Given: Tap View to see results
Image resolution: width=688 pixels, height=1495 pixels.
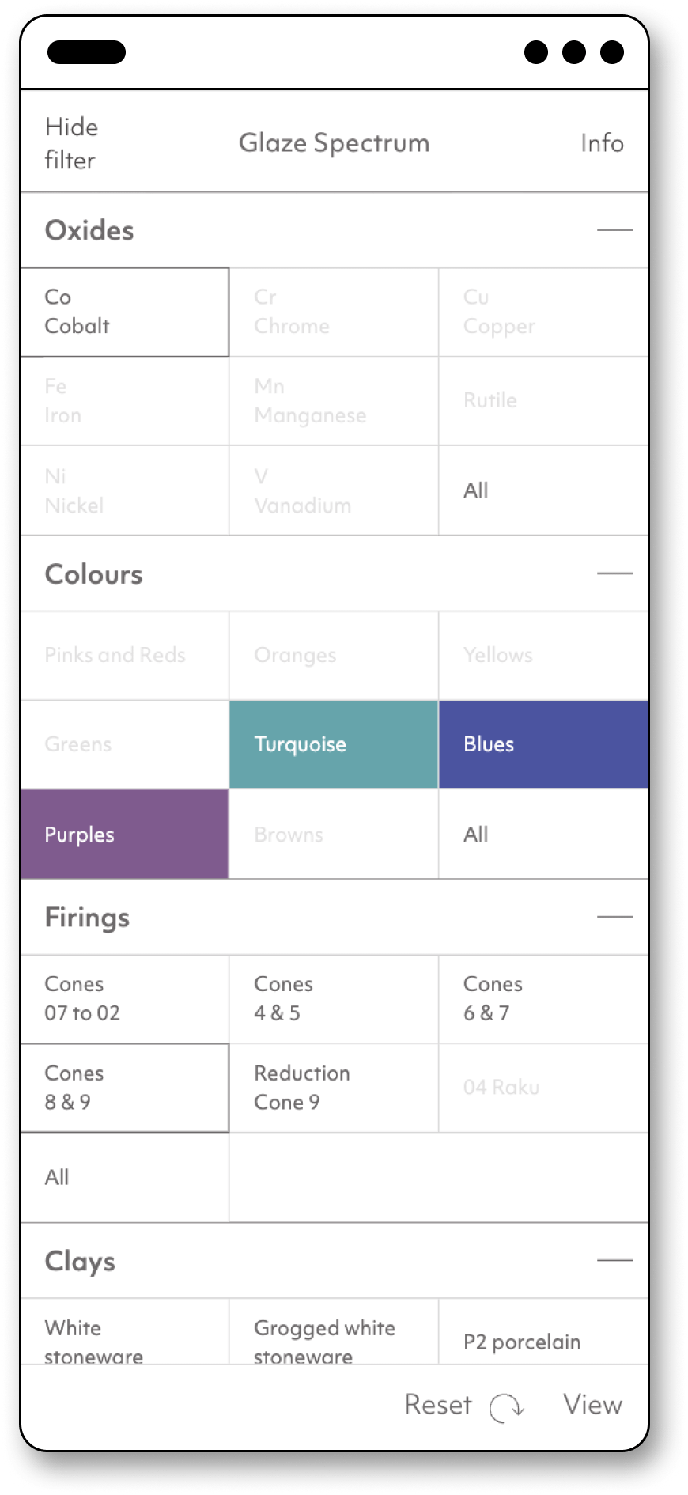Looking at the screenshot, I should (x=593, y=1405).
